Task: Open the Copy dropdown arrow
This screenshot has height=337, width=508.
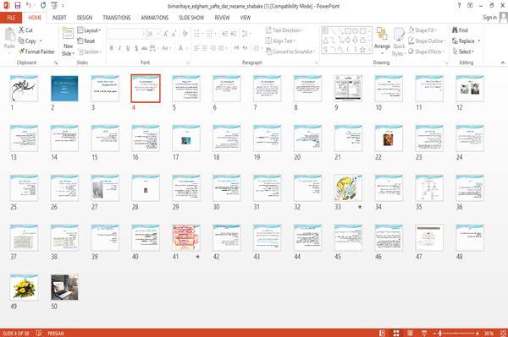Action: point(41,41)
